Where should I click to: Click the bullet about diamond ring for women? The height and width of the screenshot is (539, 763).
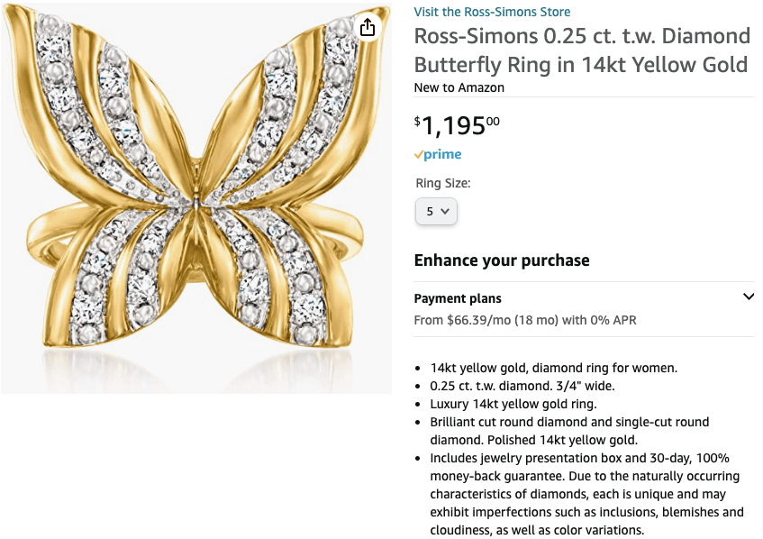pyautogui.click(x=553, y=368)
